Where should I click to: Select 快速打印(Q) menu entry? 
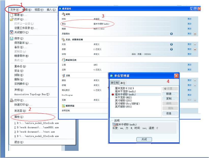click(x=23, y=105)
